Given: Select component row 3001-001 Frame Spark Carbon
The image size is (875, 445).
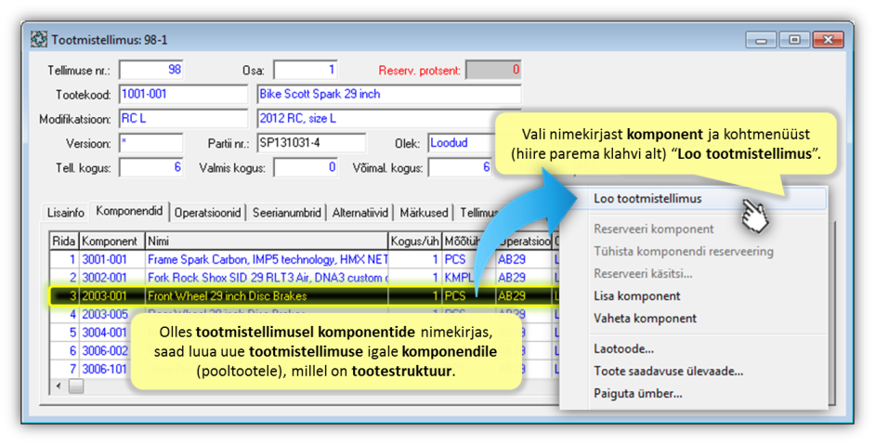Looking at the screenshot, I should (x=232, y=260).
